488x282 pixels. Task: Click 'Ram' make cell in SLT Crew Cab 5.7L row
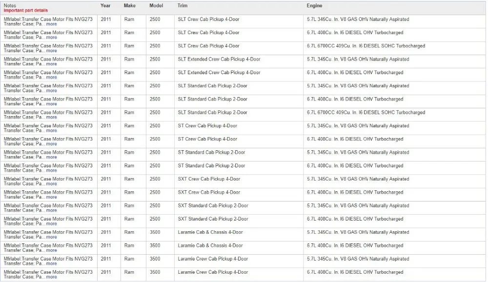(x=129, y=20)
